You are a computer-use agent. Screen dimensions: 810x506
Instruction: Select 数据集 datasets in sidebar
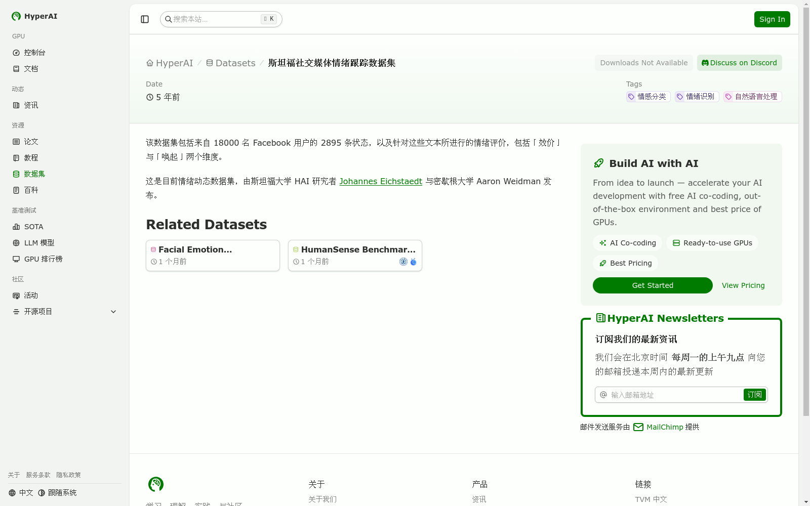click(65, 174)
